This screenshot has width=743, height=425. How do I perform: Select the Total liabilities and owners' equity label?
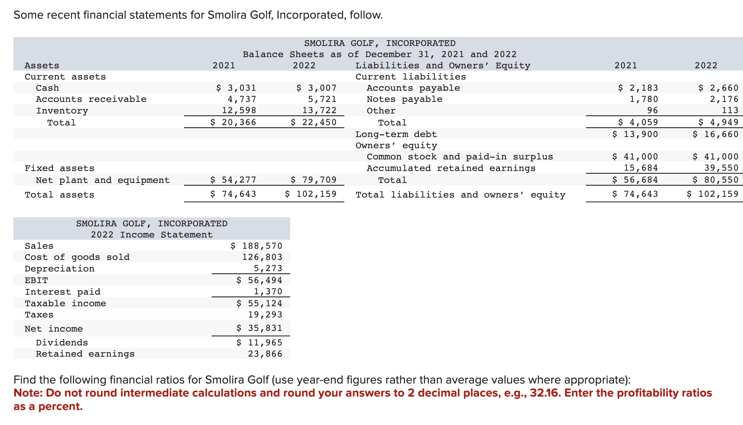point(460,195)
